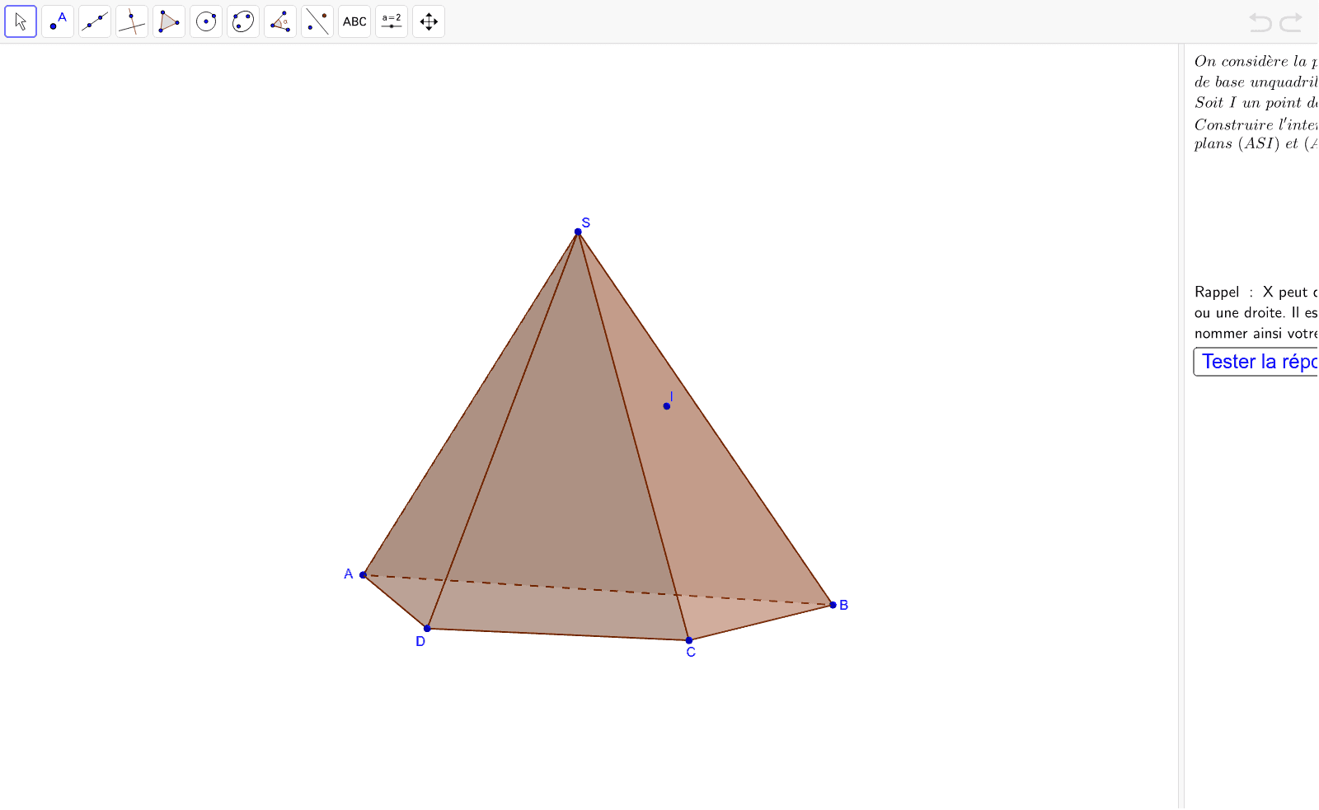
Task: Select the Perpendicular line tool
Action: pyautogui.click(x=132, y=21)
